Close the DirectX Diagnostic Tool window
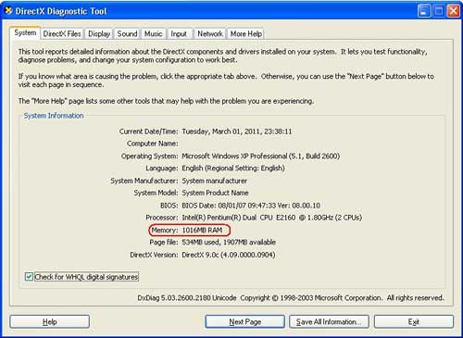This screenshot has height=338, width=463. pyautogui.click(x=454, y=11)
